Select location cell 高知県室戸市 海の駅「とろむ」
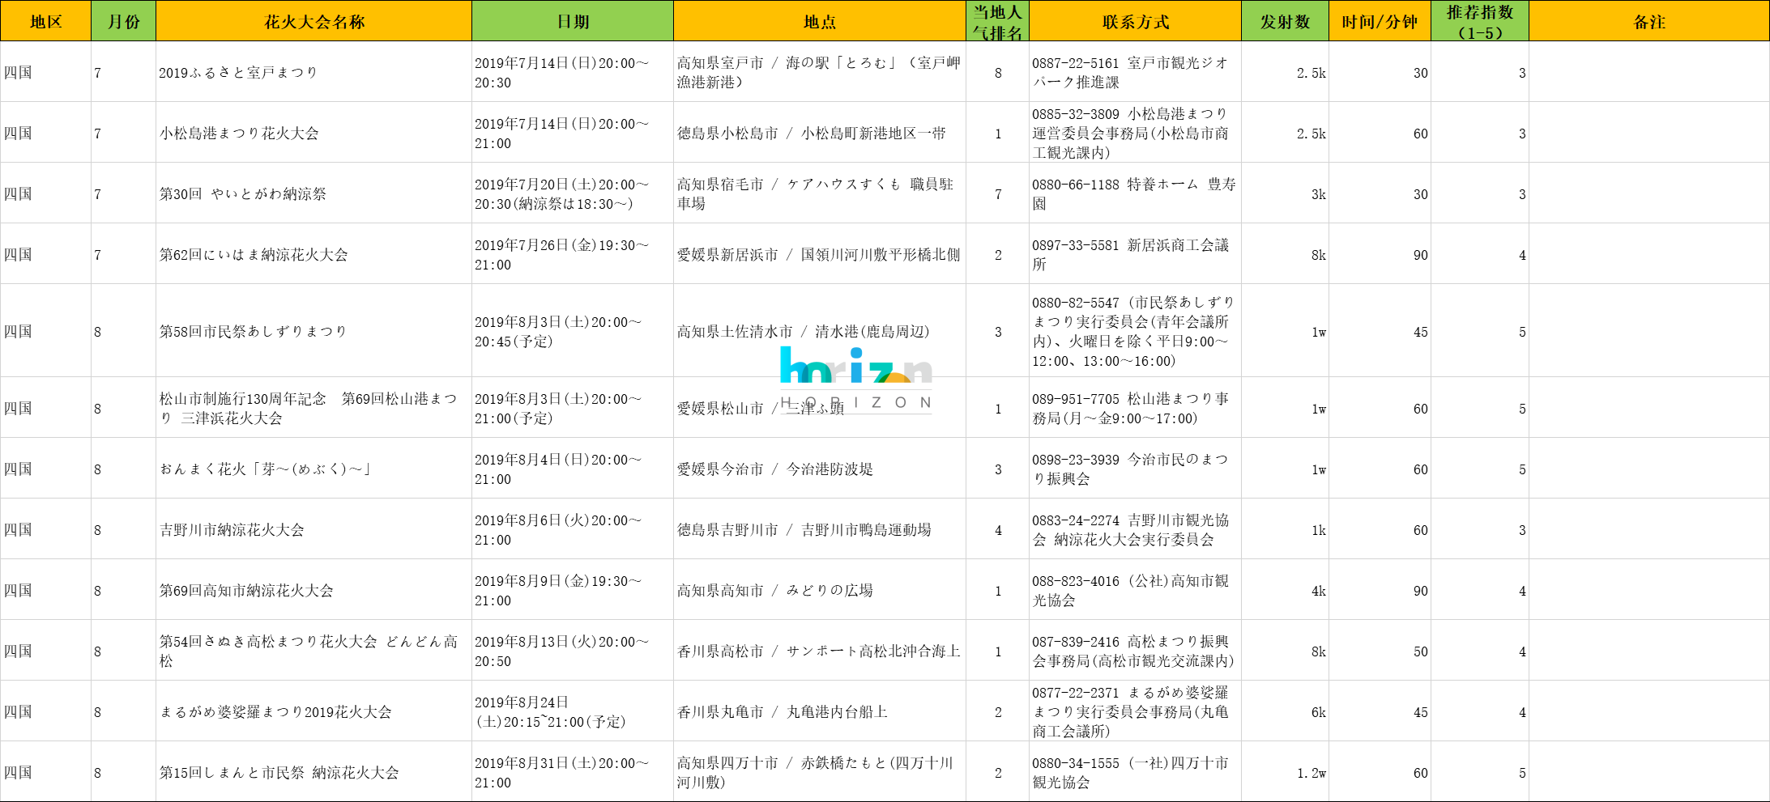 (820, 72)
